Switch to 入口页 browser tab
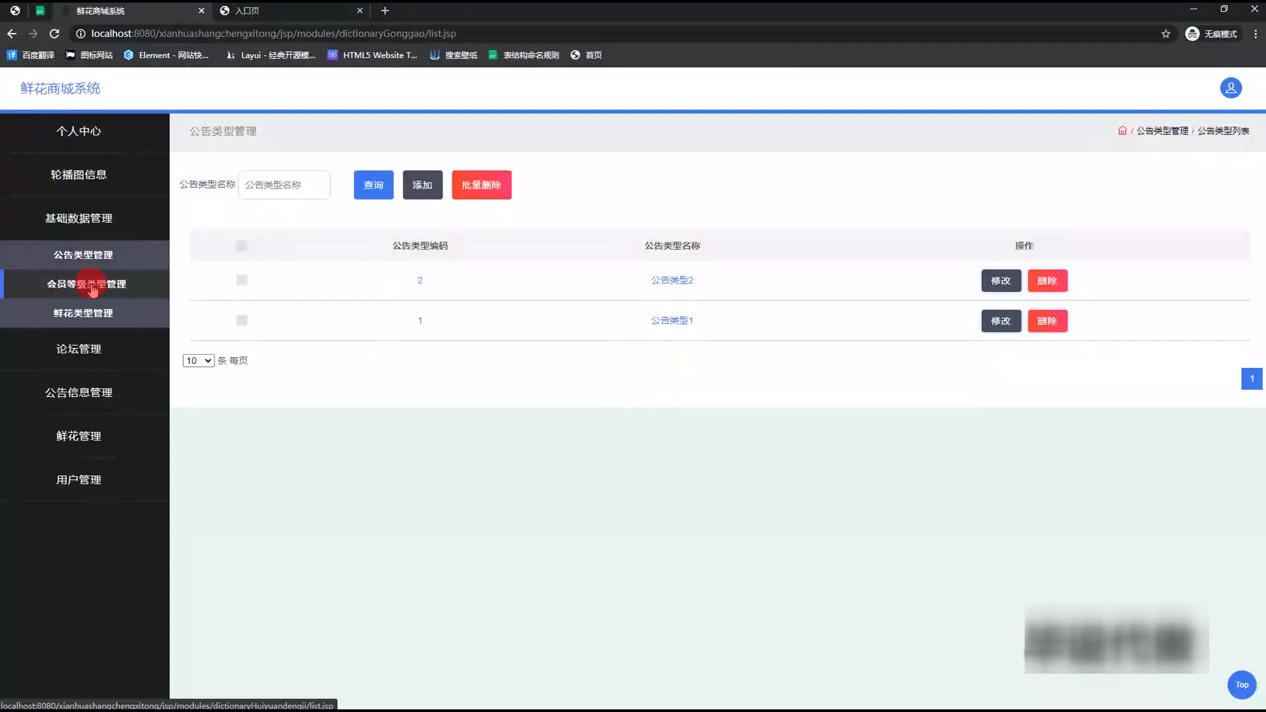This screenshot has width=1266, height=712. pyautogui.click(x=290, y=11)
